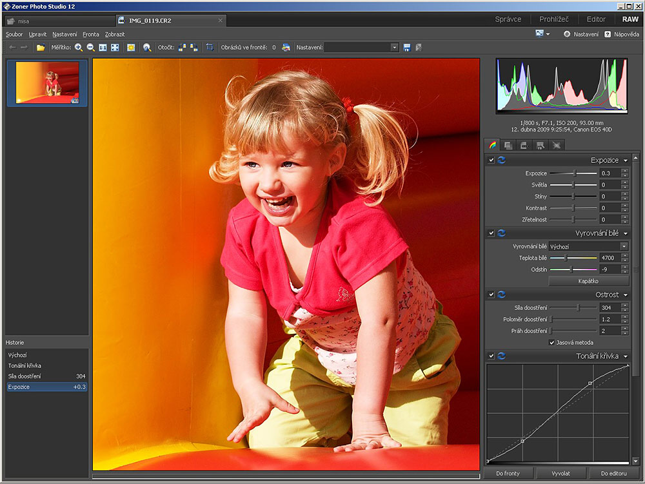Click the Teplota bílé slider handle
Viewport: 645px width, 484px height.
(566, 258)
